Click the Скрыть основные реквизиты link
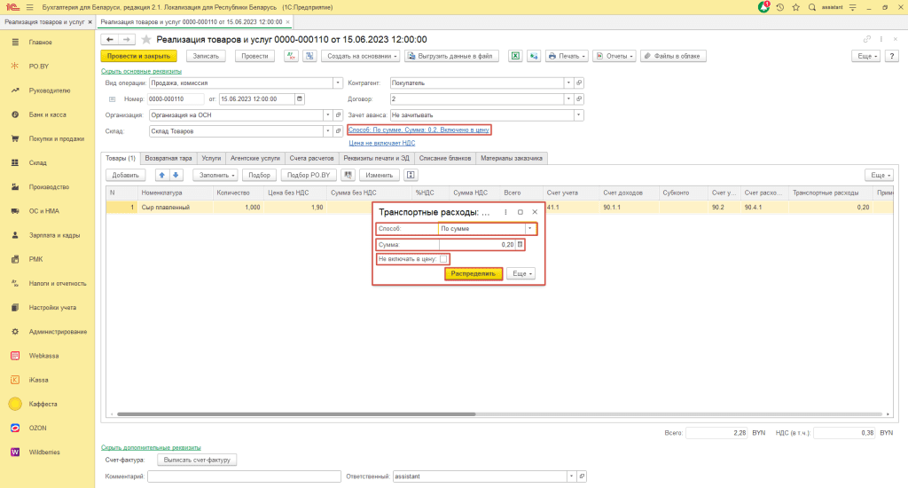The height and width of the screenshot is (488, 908). pos(141,71)
